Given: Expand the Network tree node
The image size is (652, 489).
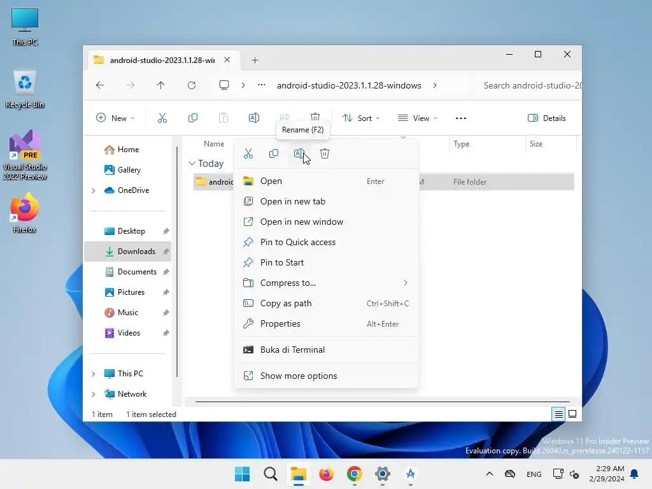Looking at the screenshot, I should click(94, 394).
